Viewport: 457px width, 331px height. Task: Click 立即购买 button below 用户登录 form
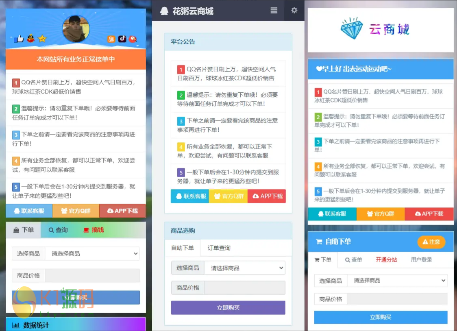[381, 317]
